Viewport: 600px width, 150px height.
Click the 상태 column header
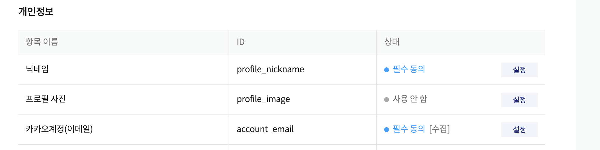coord(392,42)
